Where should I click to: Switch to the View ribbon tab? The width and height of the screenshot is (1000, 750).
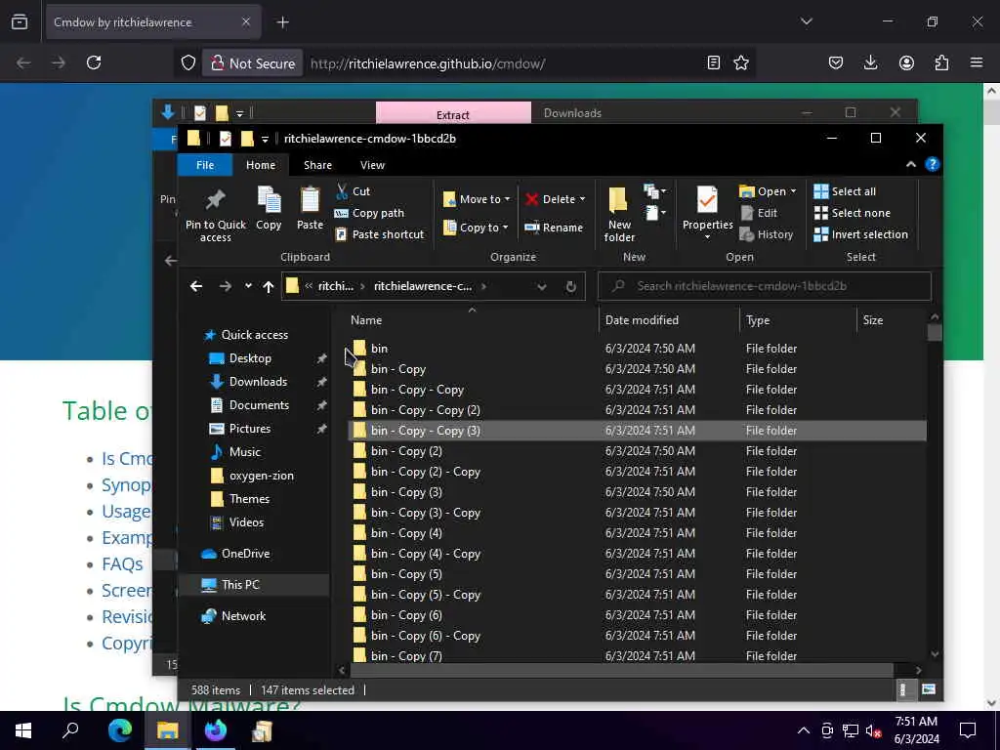coord(372,165)
